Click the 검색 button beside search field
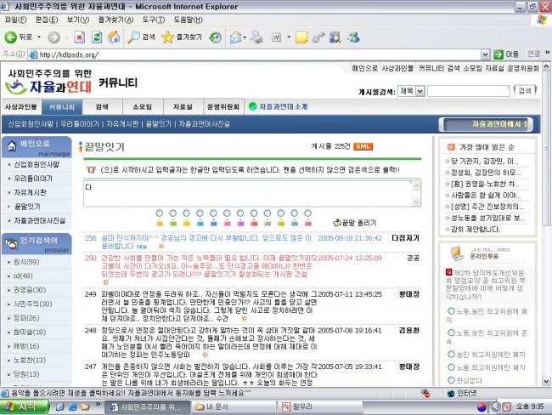 tap(526, 90)
